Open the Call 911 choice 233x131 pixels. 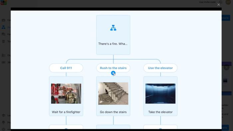tap(66, 68)
